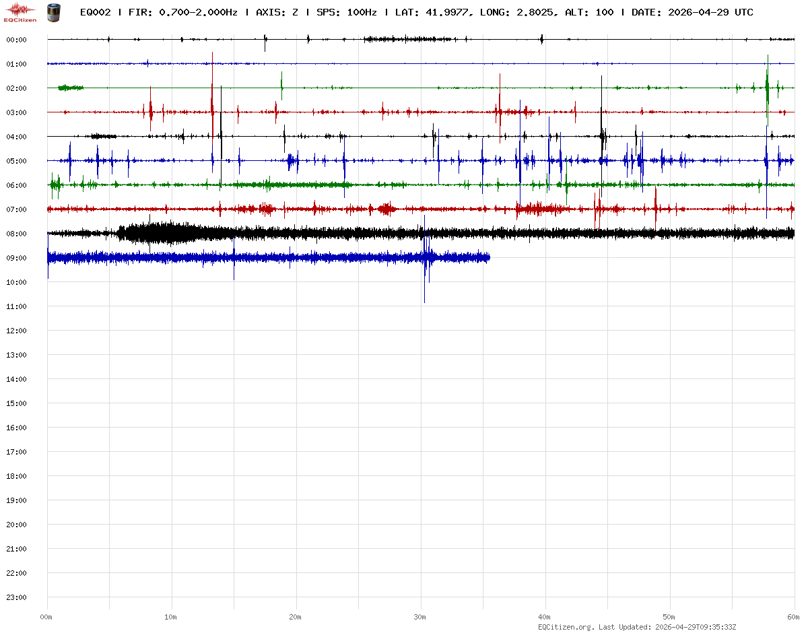Click the 00m tick on time axis
The height and width of the screenshot is (633, 808).
(46, 617)
